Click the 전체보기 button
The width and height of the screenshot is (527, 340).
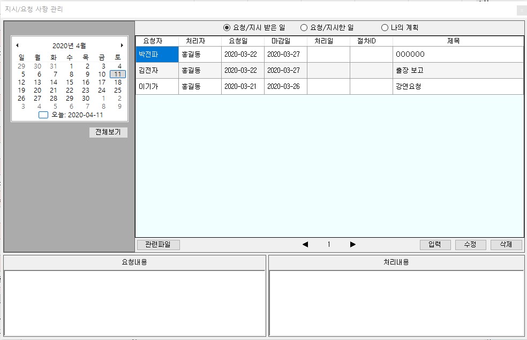click(x=108, y=132)
